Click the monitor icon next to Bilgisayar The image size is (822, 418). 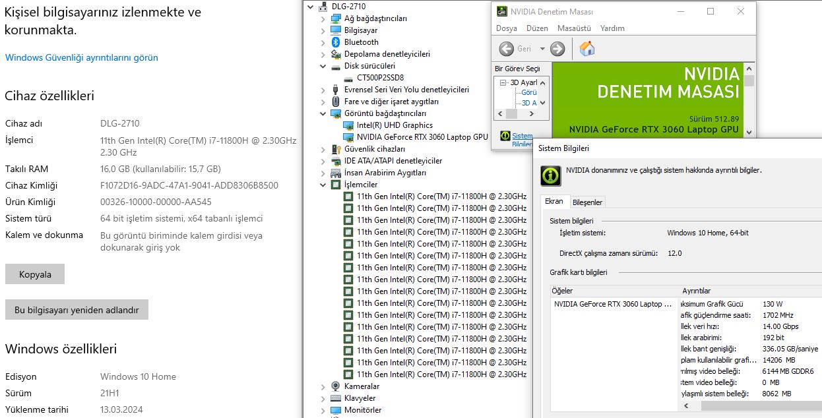point(336,30)
